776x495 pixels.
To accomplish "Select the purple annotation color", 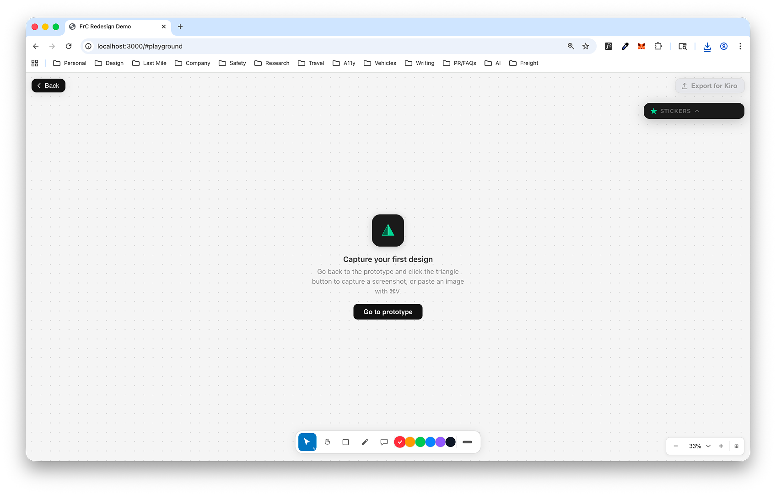I will click(440, 441).
